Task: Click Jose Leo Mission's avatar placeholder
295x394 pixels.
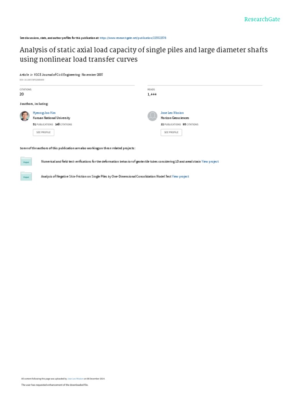Action: point(152,116)
